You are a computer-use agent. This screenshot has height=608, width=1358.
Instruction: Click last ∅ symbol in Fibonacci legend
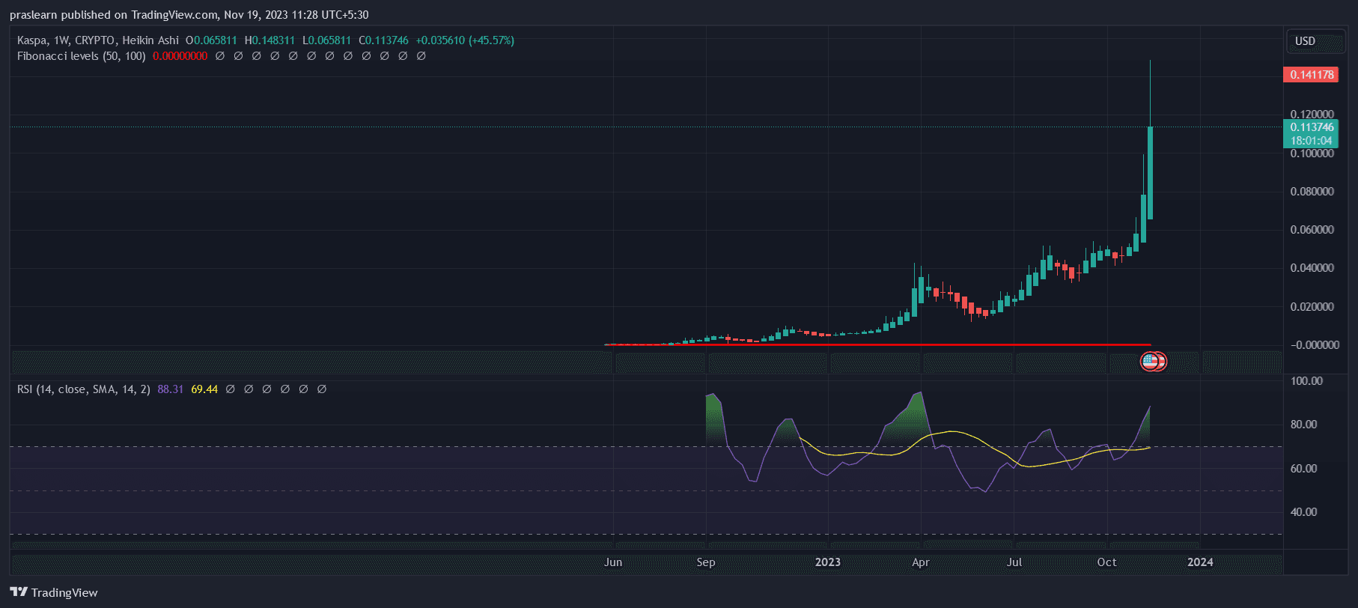(x=421, y=56)
